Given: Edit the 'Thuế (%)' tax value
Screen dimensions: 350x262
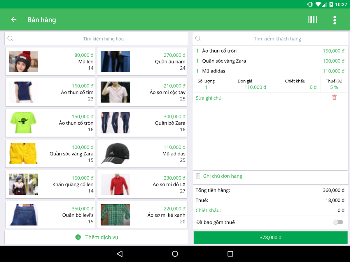Looking at the screenshot, I should (334, 87).
